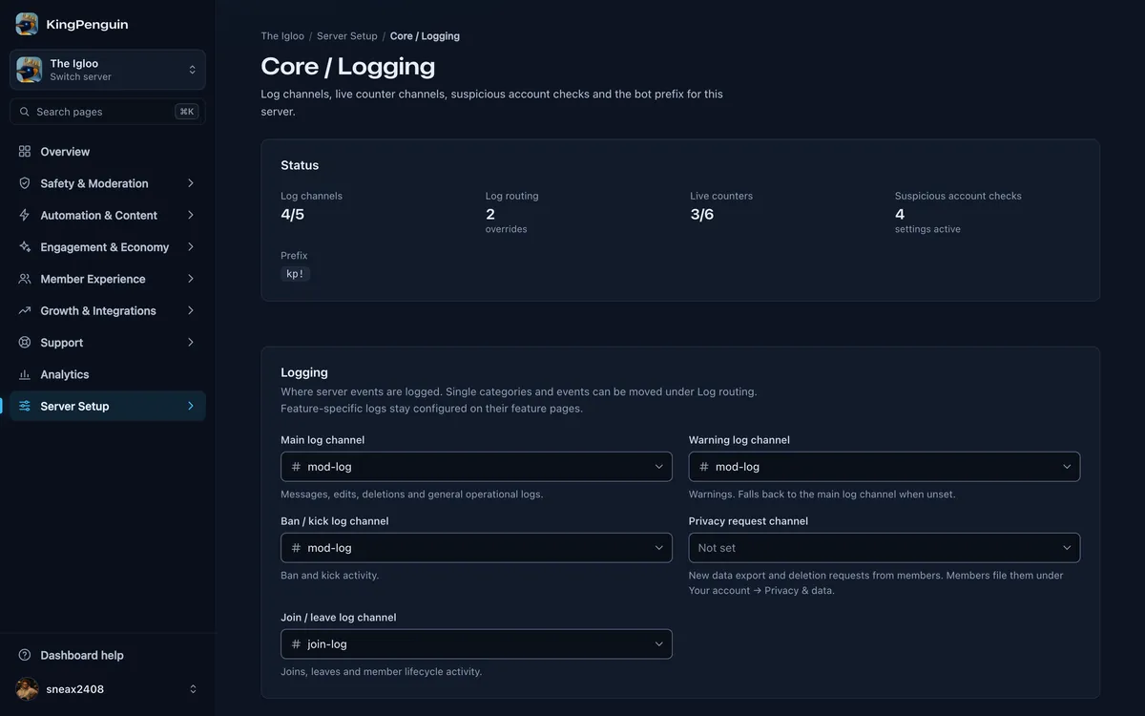Open Dashboard help
This screenshot has width=1145, height=716.
point(107,655)
